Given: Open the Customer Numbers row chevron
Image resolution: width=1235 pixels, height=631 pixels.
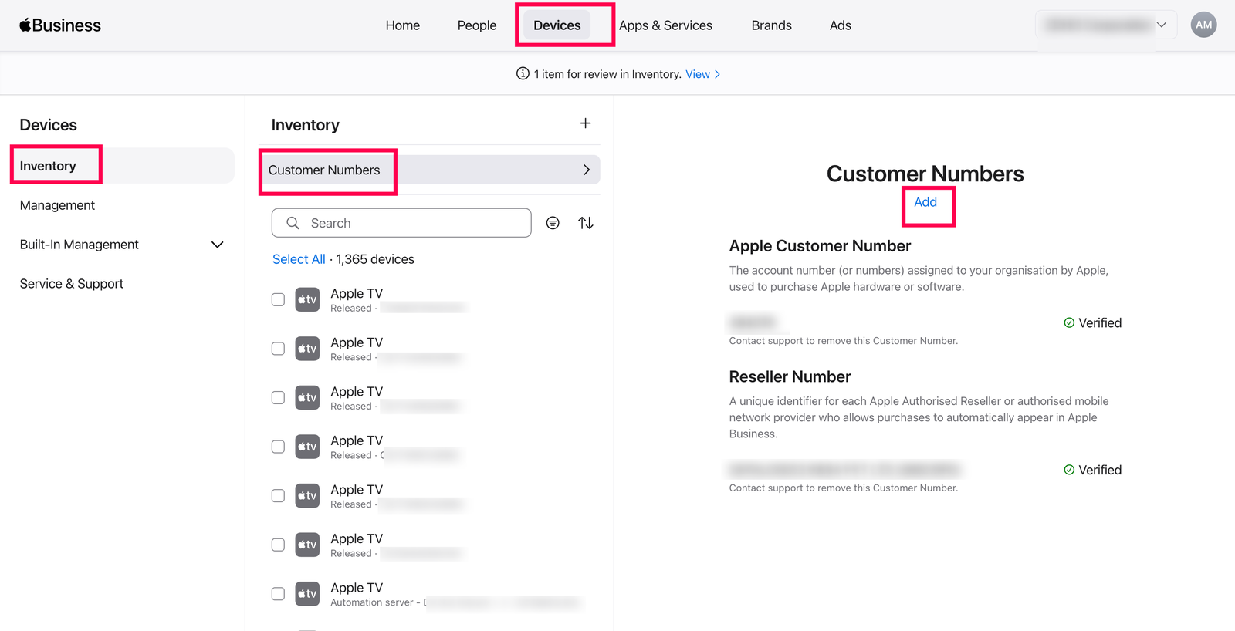Looking at the screenshot, I should (x=586, y=170).
